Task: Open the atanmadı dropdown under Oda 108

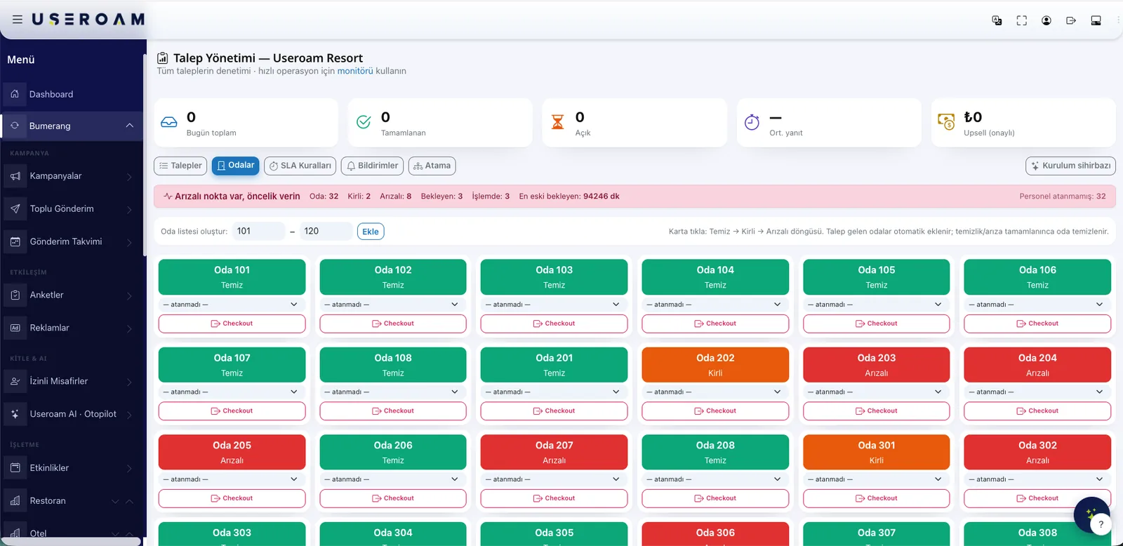Action: [393, 392]
